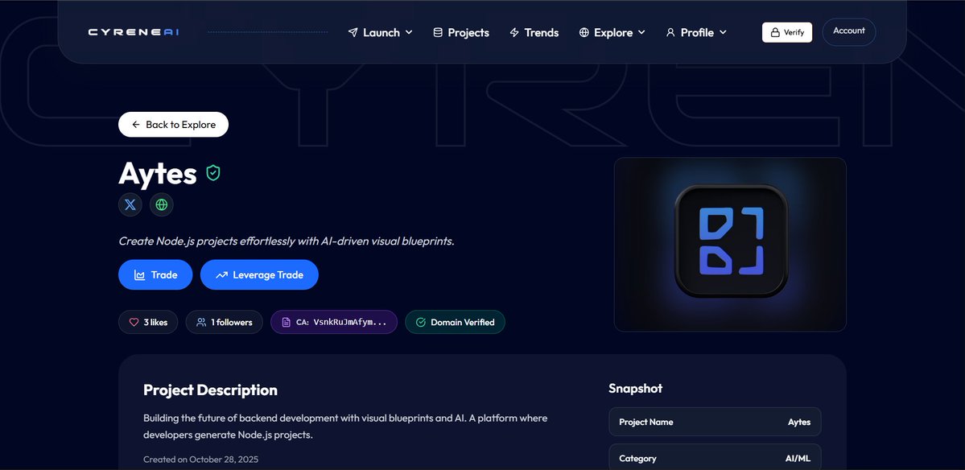
Task: Open the Explore menu
Action: click(x=612, y=33)
